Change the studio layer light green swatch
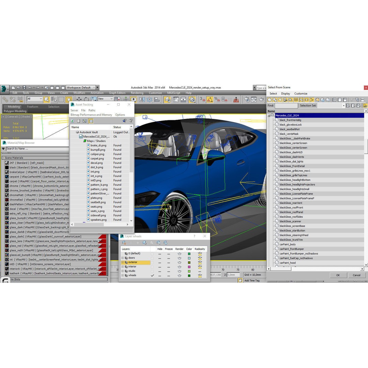This screenshot has width=368, height=368. coord(189,271)
